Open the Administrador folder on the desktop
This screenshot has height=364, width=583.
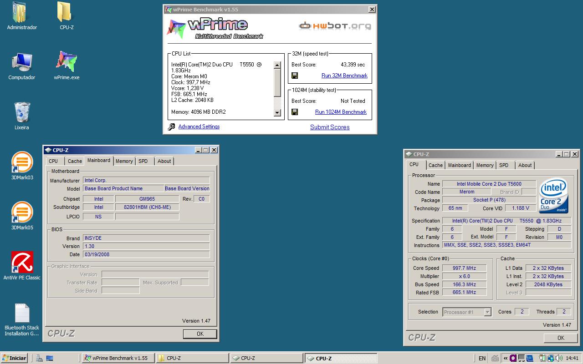click(21, 15)
